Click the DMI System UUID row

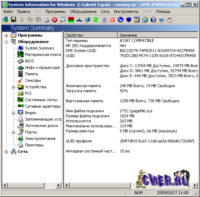point(131,51)
